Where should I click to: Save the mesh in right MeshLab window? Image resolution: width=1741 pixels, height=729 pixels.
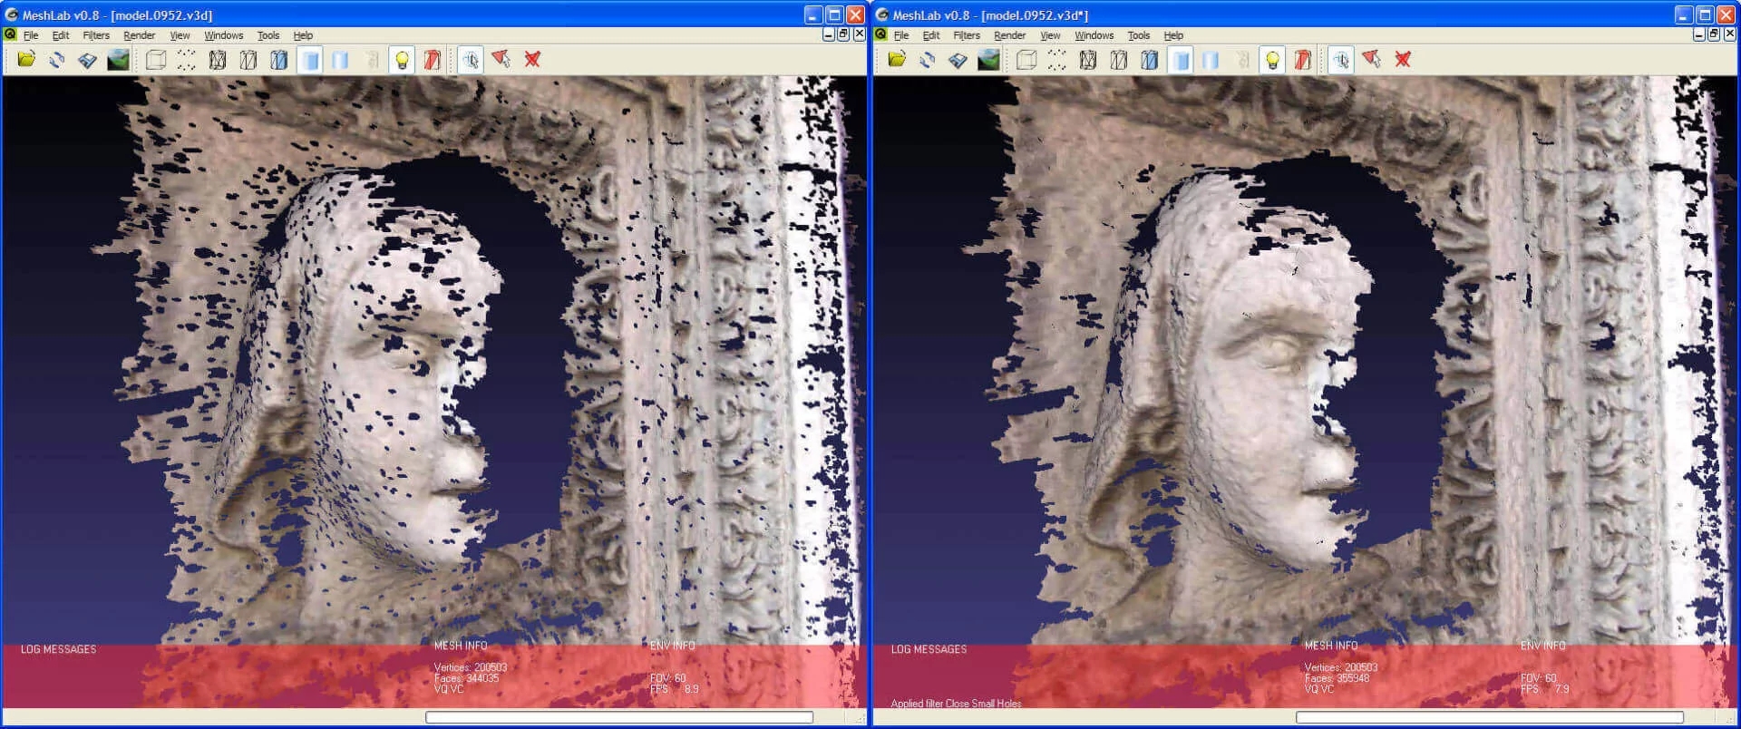pyautogui.click(x=958, y=60)
